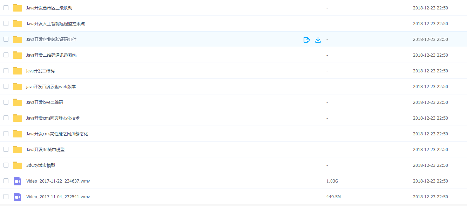This screenshot has width=467, height=206.
Task: Open file name Video_2017-11-22_234637.wmv
Action: click(58, 181)
